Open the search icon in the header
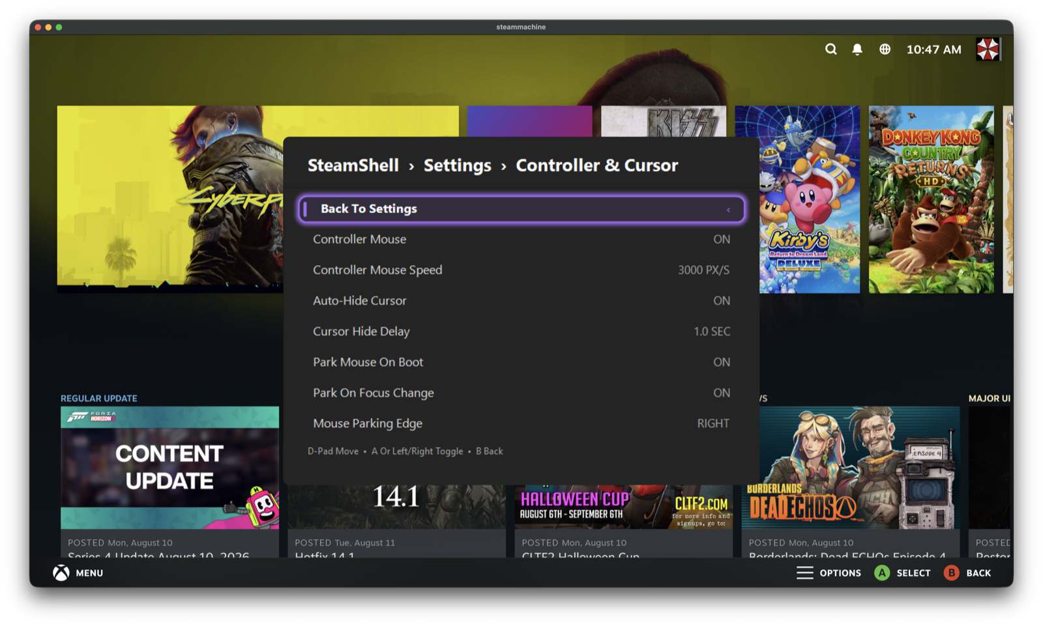Image resolution: width=1043 pixels, height=626 pixels. (x=830, y=50)
